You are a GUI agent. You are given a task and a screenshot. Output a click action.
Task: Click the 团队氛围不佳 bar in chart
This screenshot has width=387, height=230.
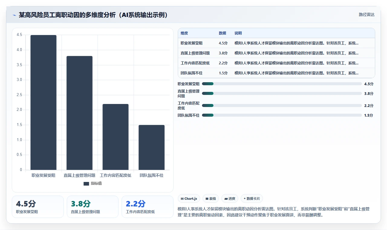(x=151, y=147)
